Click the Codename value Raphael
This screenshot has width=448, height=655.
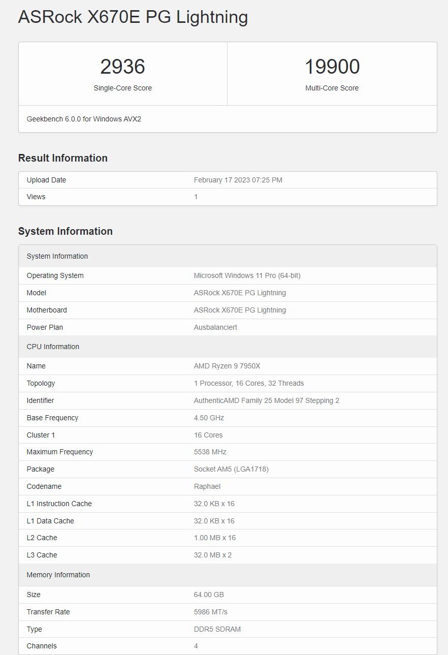pos(207,486)
